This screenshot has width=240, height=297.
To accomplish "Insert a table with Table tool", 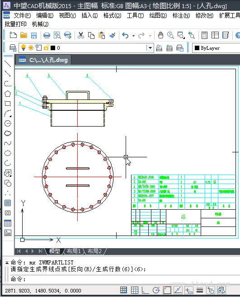I will 8,223.
